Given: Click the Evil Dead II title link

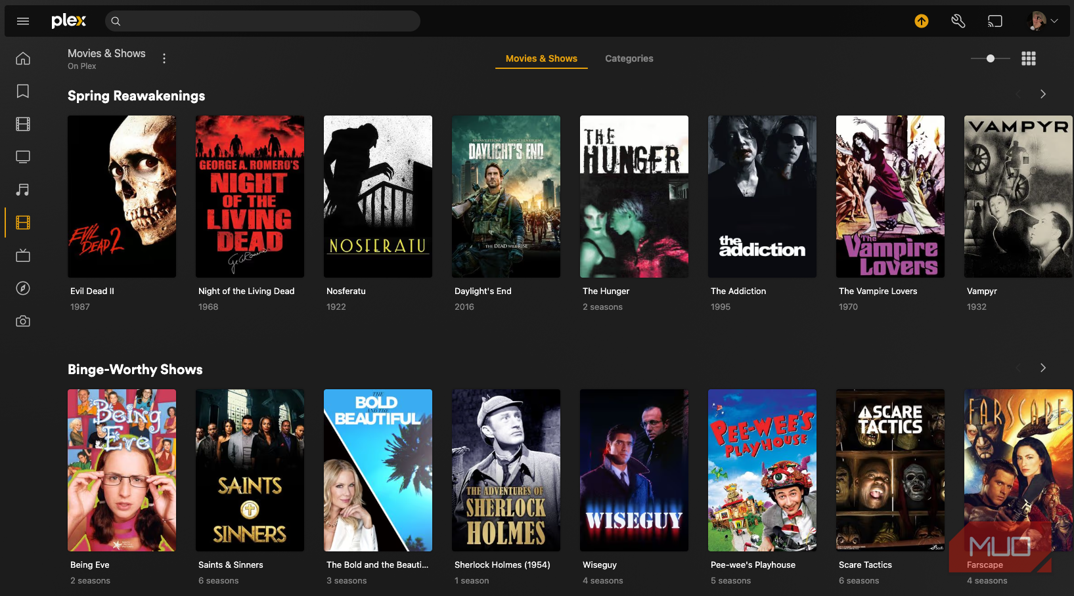Looking at the screenshot, I should 92,291.
